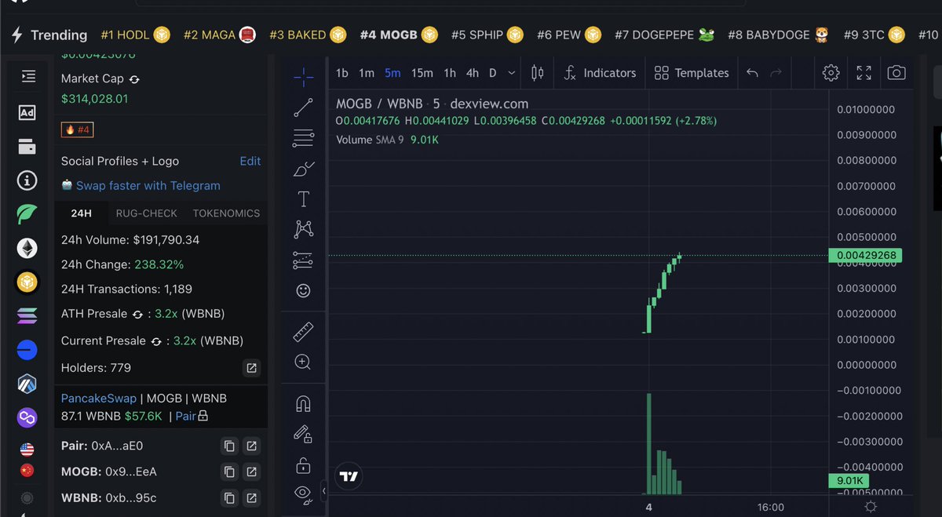Open the Fibonacci retracement tools
The height and width of the screenshot is (517, 942).
tap(303, 139)
